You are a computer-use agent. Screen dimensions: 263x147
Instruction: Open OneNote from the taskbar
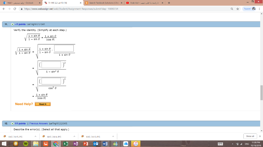[x=76, y=144]
